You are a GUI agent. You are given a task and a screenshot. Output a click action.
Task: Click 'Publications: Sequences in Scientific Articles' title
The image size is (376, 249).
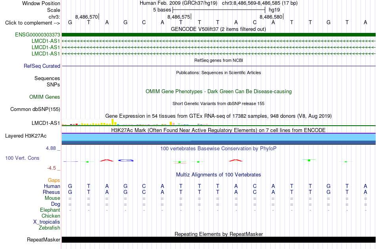coord(218,73)
